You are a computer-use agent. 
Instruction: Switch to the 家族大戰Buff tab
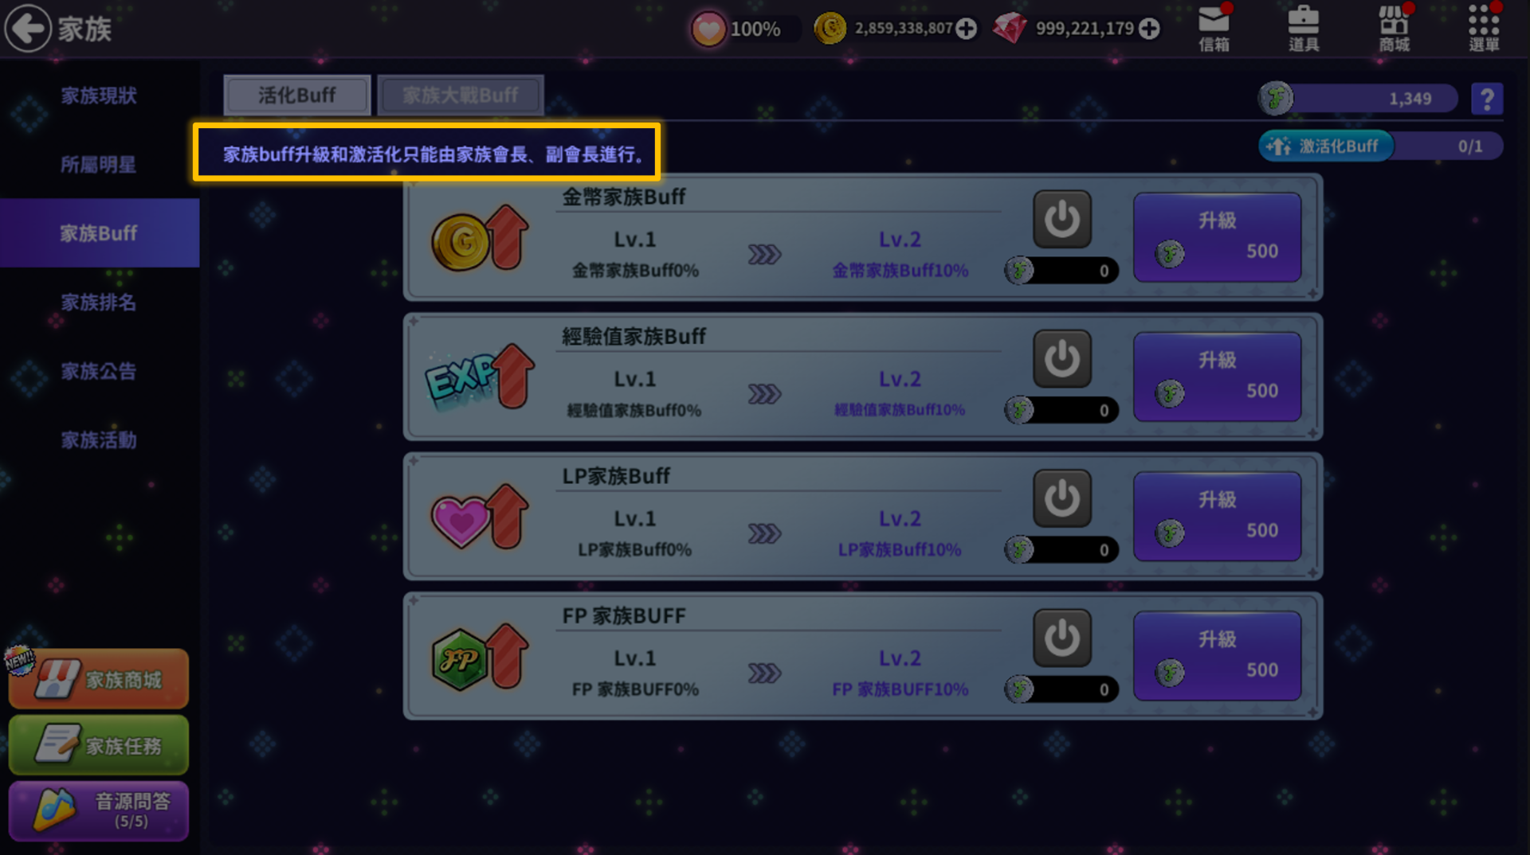[460, 96]
